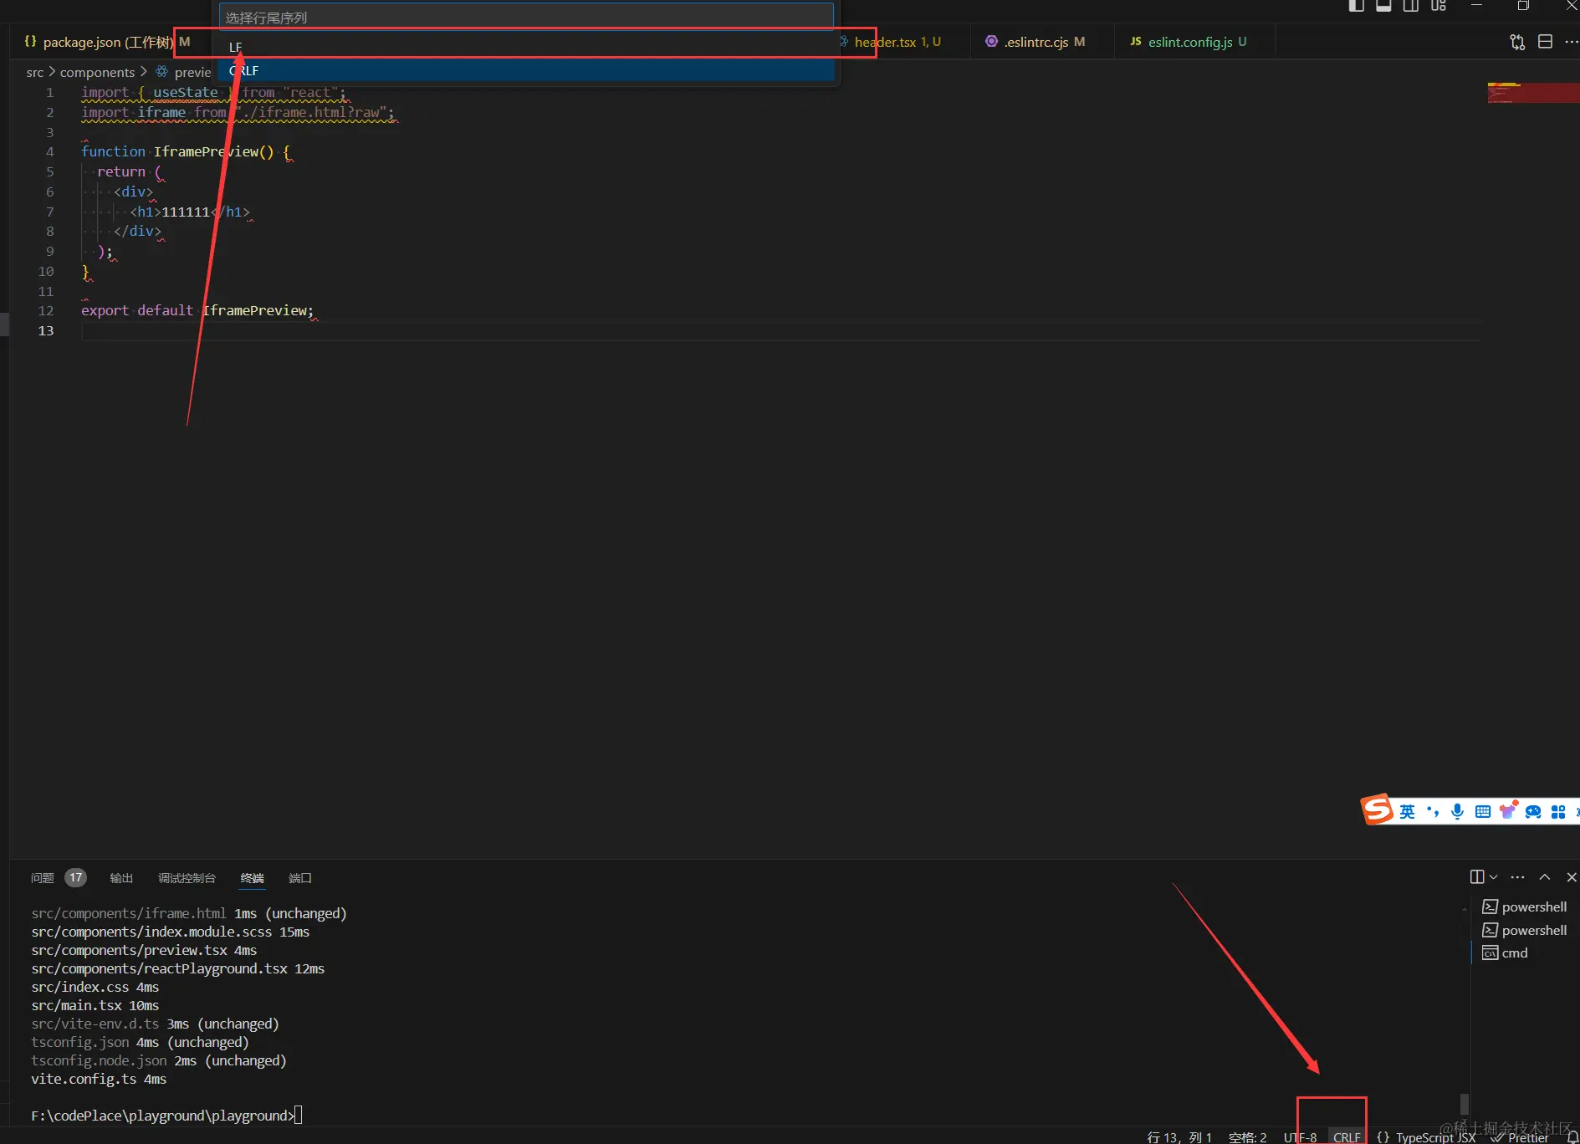Close the terminal panel
Image resolution: width=1580 pixels, height=1144 pixels.
(1572, 877)
